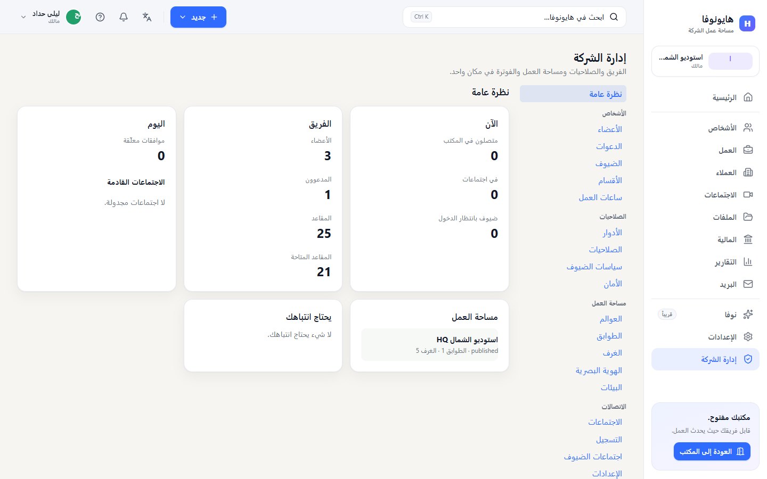This screenshot has width=767, height=479.
Task: Open Nova (نوفا) sparkle icon
Action: pos(748,315)
